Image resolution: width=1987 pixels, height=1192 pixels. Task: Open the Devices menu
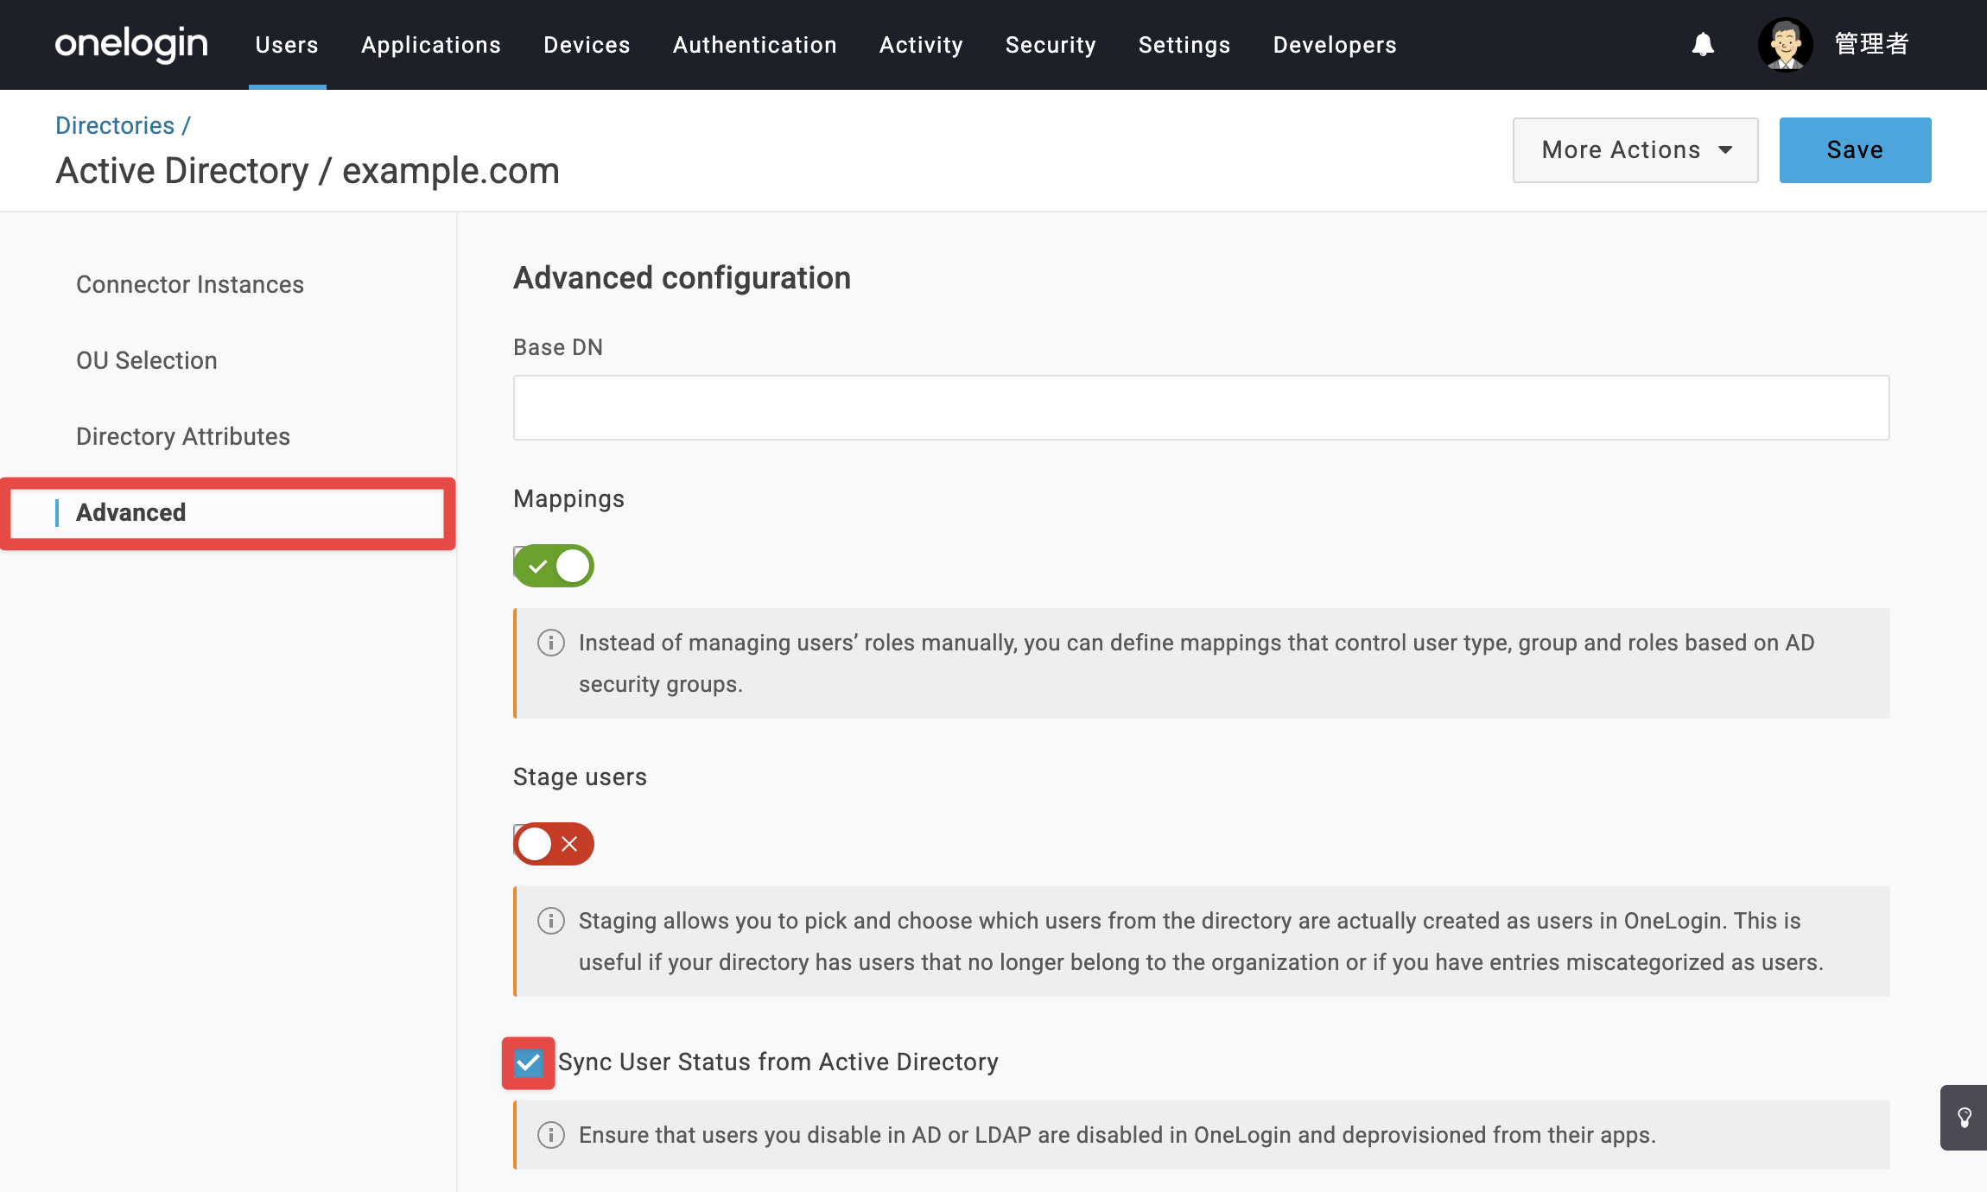tap(587, 45)
